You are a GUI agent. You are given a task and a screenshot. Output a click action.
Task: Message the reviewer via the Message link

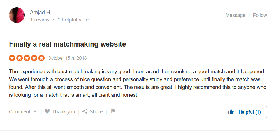235,15
